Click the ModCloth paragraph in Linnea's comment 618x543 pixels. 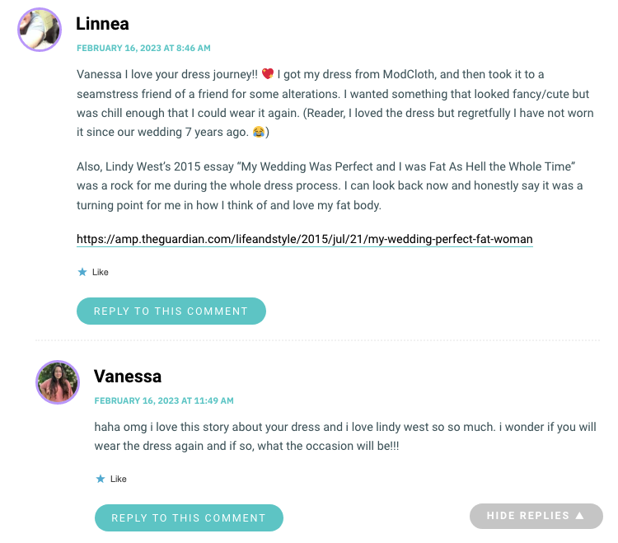(x=335, y=103)
